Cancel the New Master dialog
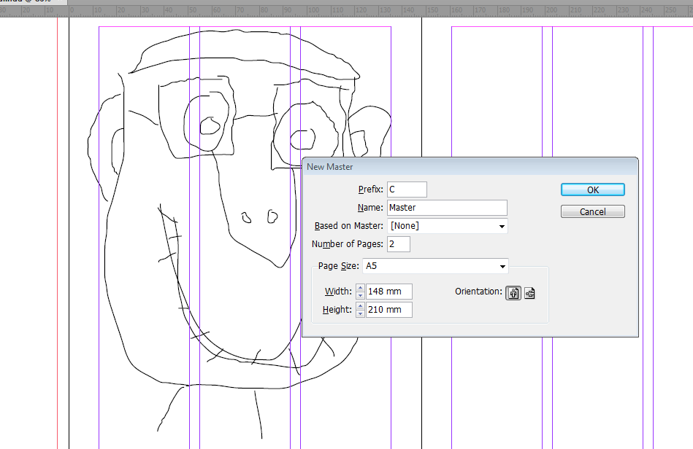This screenshot has height=449, width=693. [x=592, y=211]
